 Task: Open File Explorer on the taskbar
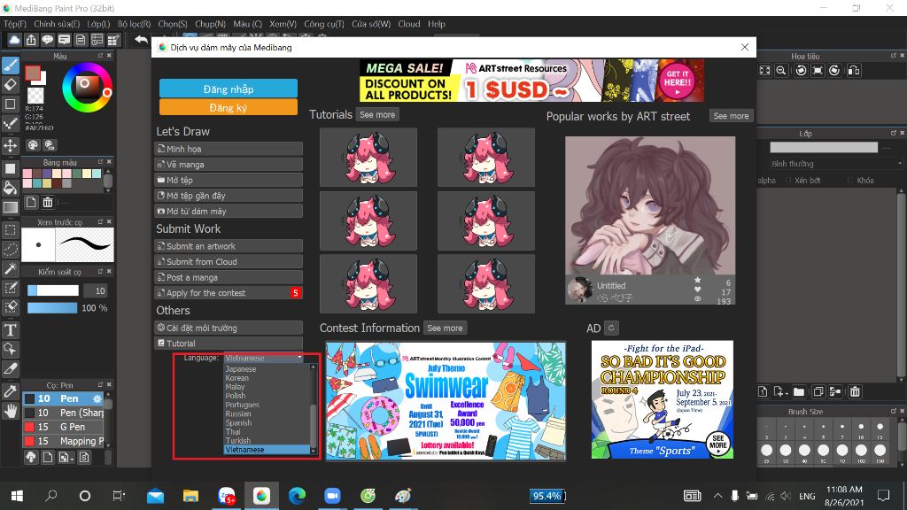click(191, 496)
